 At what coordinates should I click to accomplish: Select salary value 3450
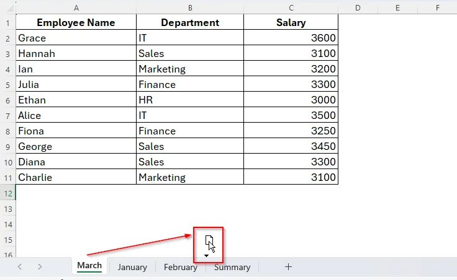pyautogui.click(x=291, y=146)
